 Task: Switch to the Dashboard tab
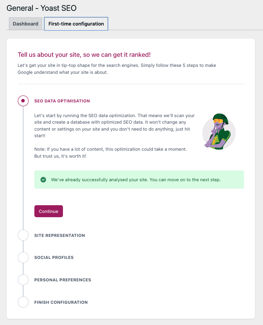coord(25,24)
